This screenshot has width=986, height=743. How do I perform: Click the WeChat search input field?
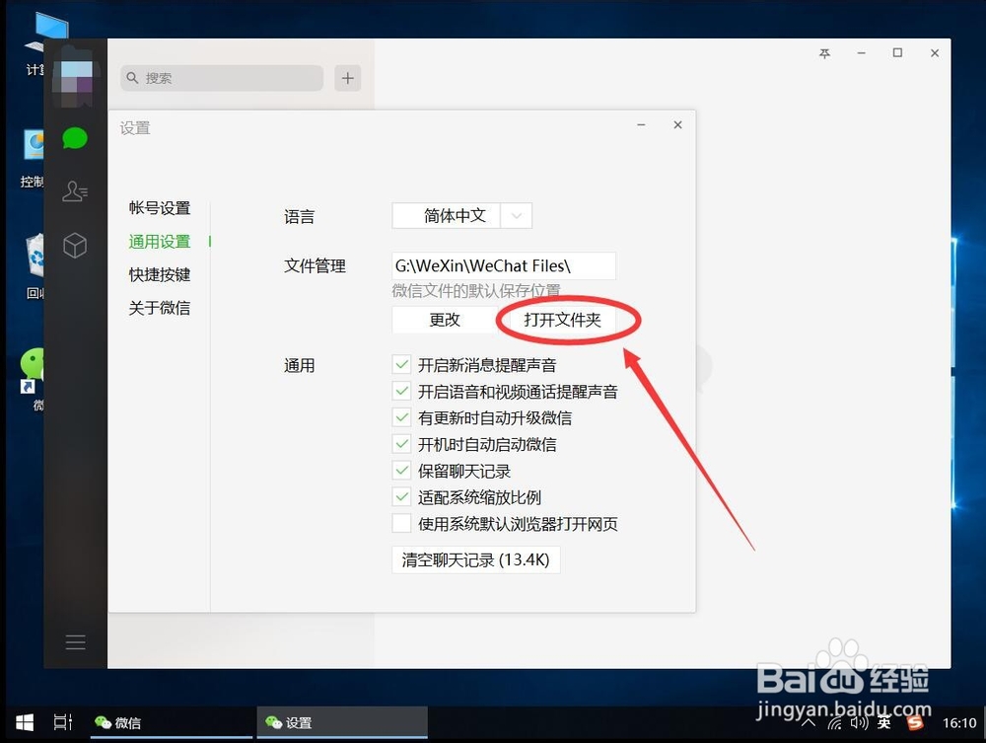coord(221,77)
